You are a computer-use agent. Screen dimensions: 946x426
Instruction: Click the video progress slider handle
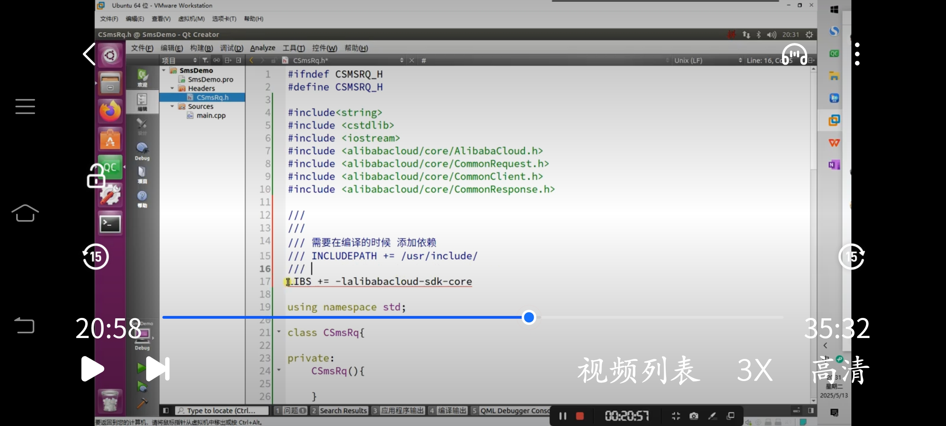[x=529, y=317]
